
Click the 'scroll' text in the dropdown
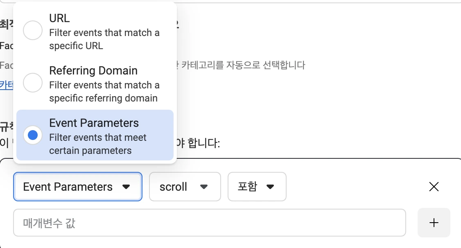pyautogui.click(x=173, y=187)
